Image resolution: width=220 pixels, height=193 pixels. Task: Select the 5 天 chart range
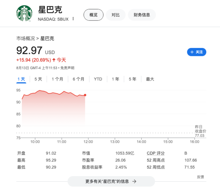(x=38, y=79)
